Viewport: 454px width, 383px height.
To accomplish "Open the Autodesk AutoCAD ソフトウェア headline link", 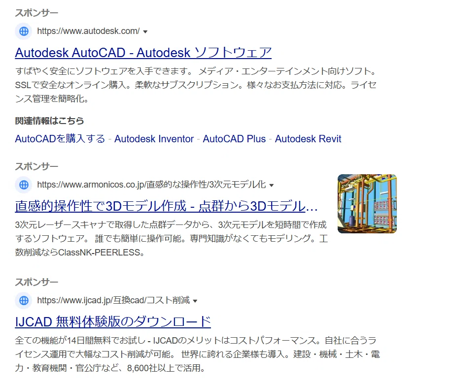I will pos(143,53).
